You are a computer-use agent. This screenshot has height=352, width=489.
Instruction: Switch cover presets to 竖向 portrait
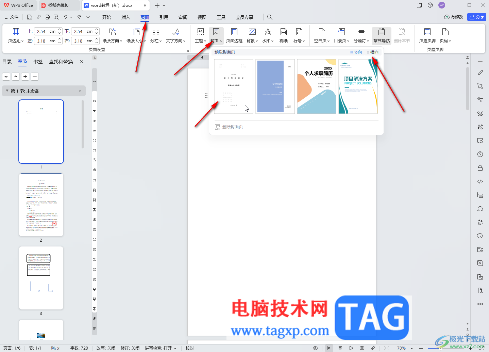click(x=356, y=52)
